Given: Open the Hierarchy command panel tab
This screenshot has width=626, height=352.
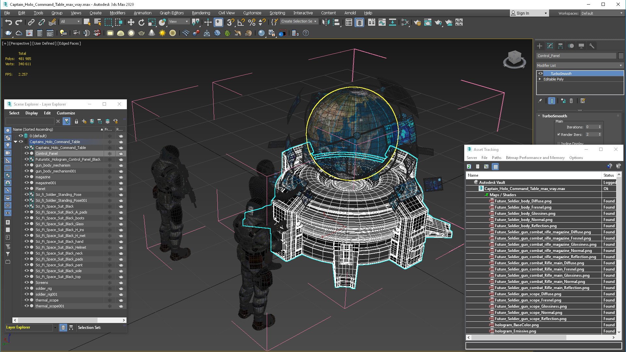Looking at the screenshot, I should (x=560, y=46).
